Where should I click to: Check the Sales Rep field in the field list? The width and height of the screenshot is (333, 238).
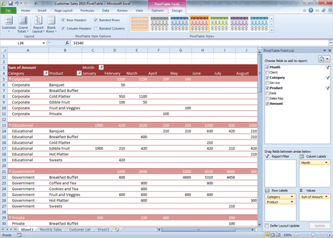pyautogui.click(x=267, y=99)
